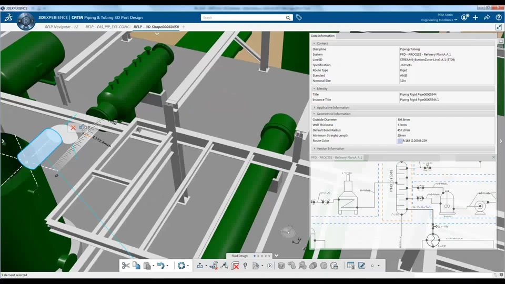Click the red X cancel icon on pipe
This screenshot has height=284, width=505.
[x=73, y=127]
